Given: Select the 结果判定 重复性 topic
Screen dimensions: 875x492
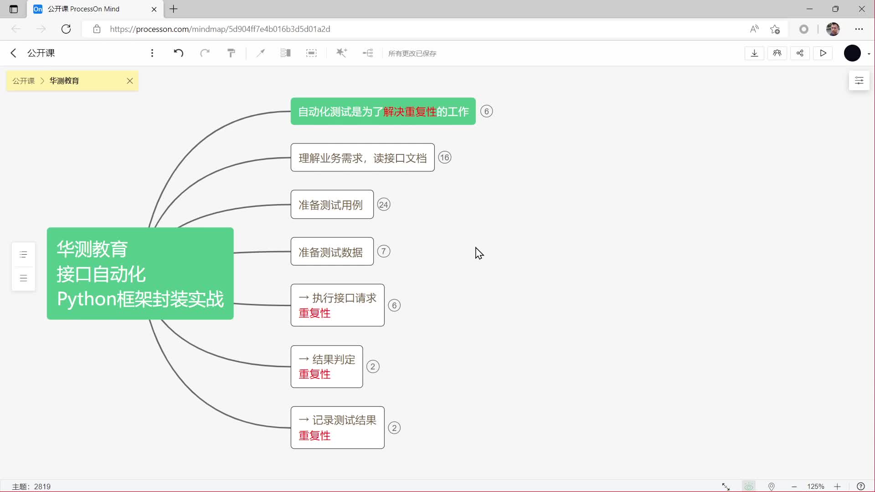Looking at the screenshot, I should [x=327, y=367].
